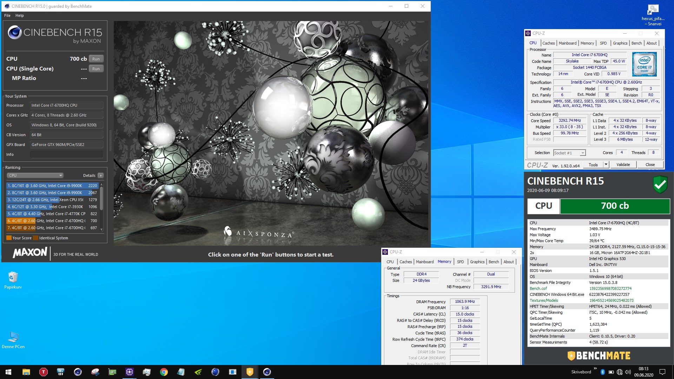Click the orange Your Score legend swatch
Screen dimensions: 674x379
click(x=9, y=238)
